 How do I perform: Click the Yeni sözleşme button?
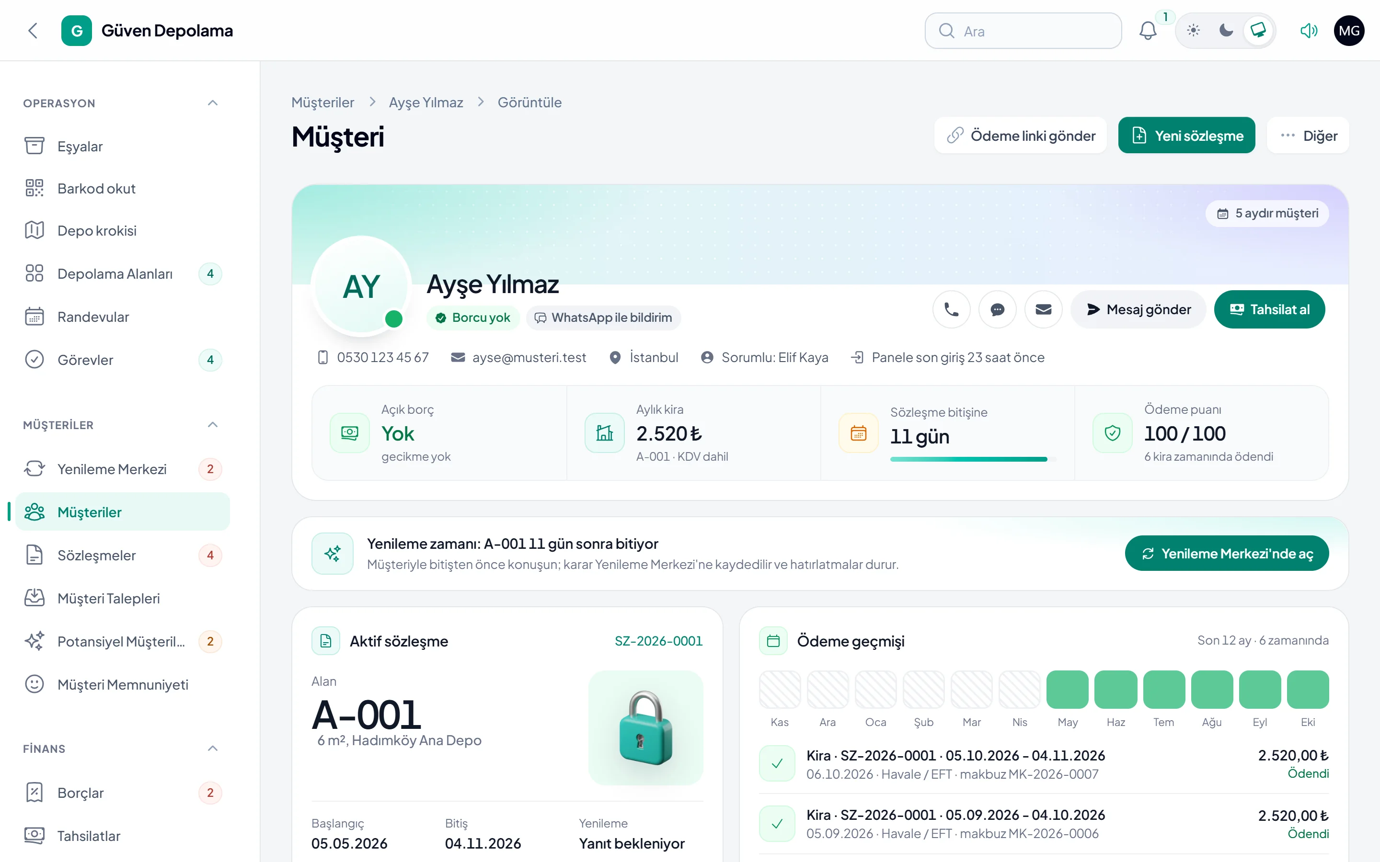coord(1187,136)
